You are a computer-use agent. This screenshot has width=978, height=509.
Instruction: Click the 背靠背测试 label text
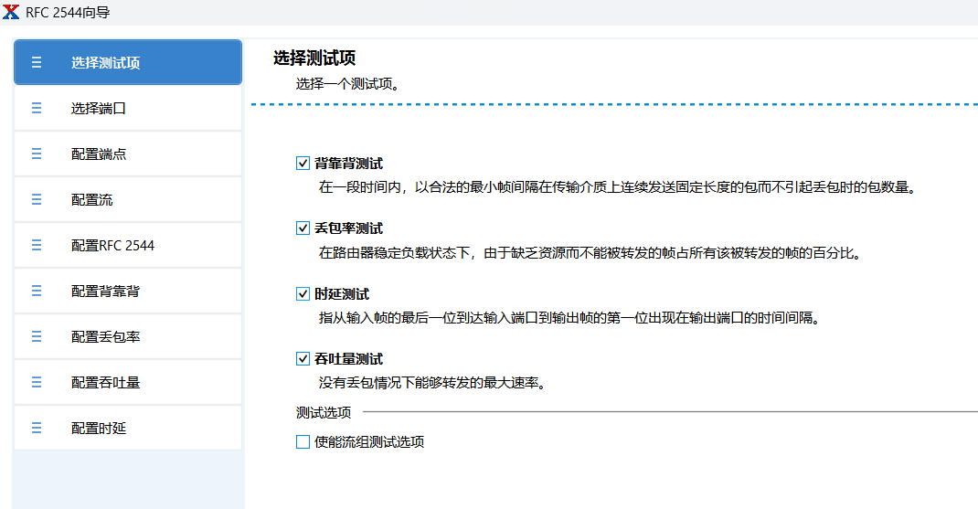[348, 164]
